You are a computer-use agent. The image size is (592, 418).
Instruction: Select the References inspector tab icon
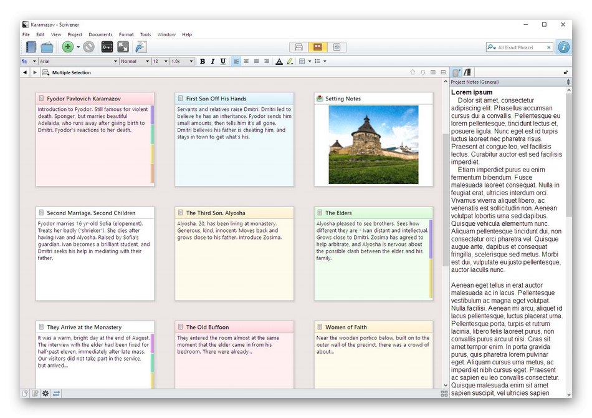click(x=467, y=72)
